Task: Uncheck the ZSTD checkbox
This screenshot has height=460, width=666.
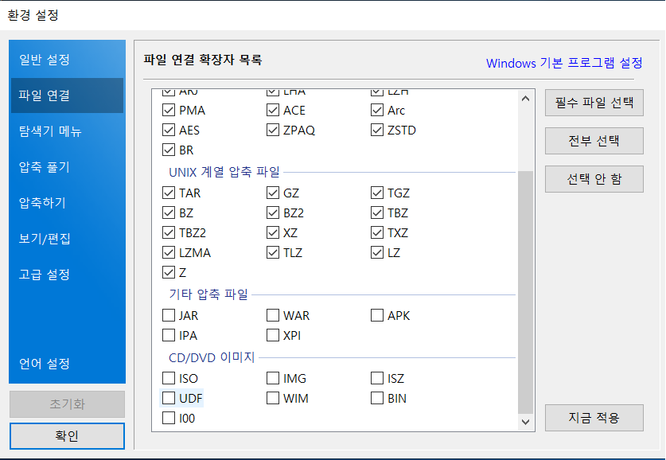Action: [377, 130]
